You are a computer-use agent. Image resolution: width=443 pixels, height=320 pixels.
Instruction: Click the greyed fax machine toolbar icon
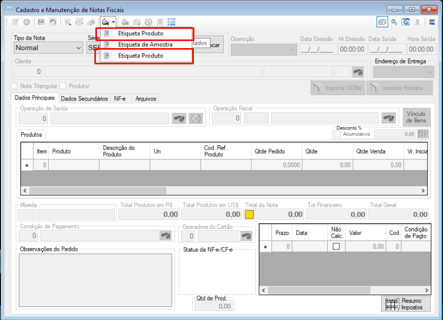pos(91,22)
